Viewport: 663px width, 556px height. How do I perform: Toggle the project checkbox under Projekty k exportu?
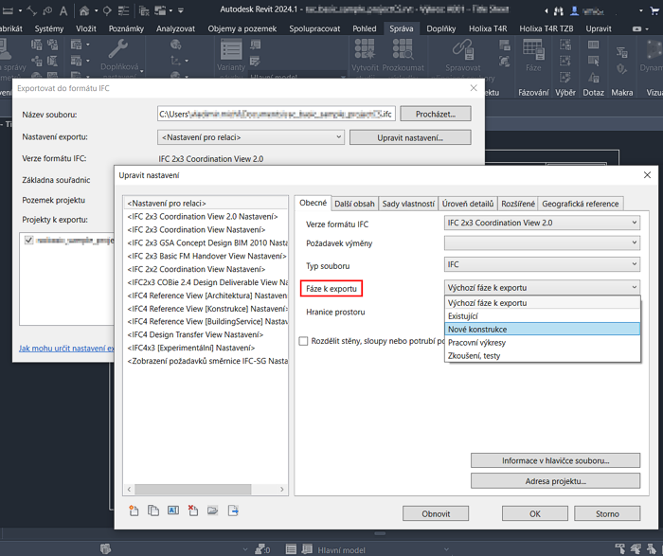click(x=28, y=242)
